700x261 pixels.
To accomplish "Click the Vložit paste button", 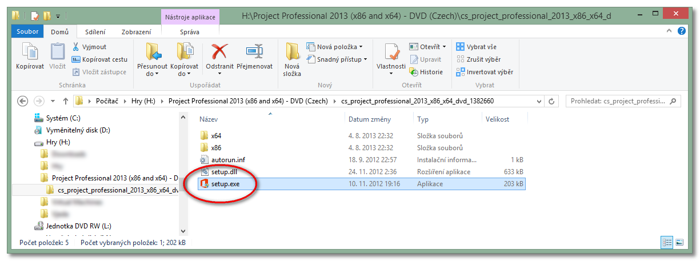I will point(57,57).
